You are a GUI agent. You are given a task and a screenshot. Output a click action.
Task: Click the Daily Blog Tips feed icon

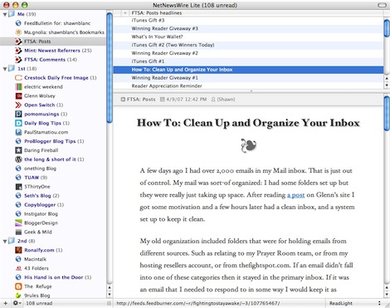click(x=18, y=123)
